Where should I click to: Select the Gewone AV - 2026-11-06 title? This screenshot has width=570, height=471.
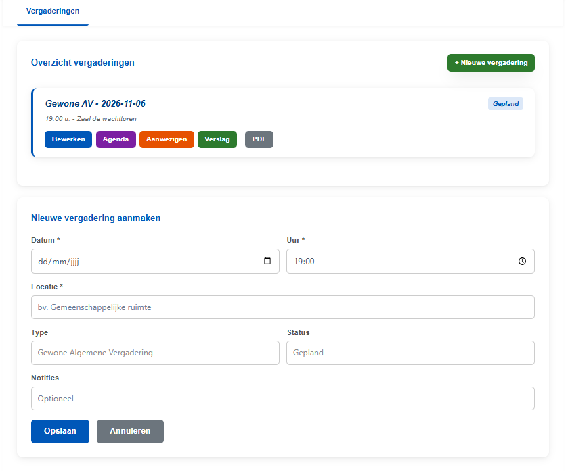coord(95,104)
